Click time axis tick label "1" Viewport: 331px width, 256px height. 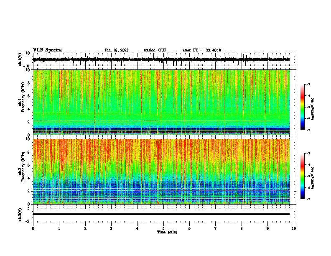point(59,228)
